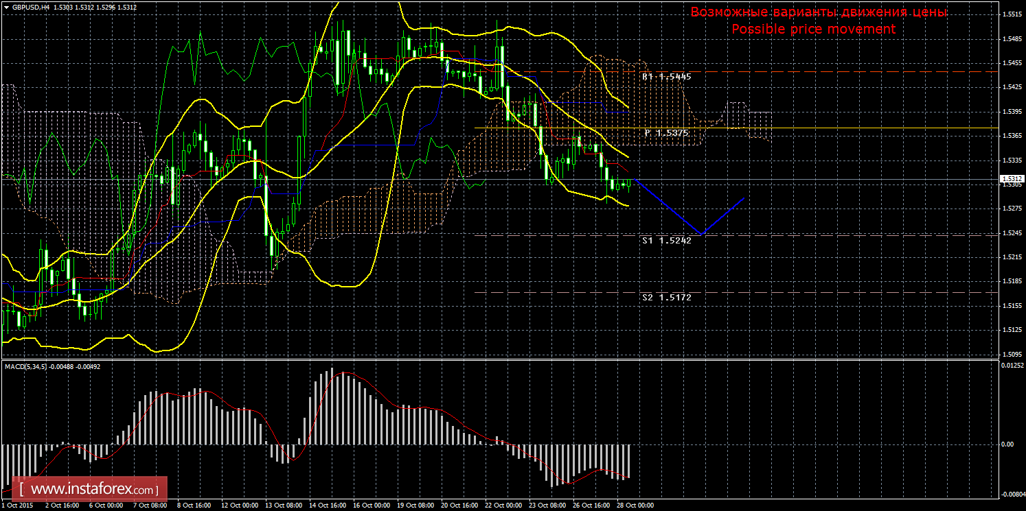Viewport: 1026px width, 511px height.
Task: Click the MACD(5,34,5) indicator label
Action: point(26,367)
